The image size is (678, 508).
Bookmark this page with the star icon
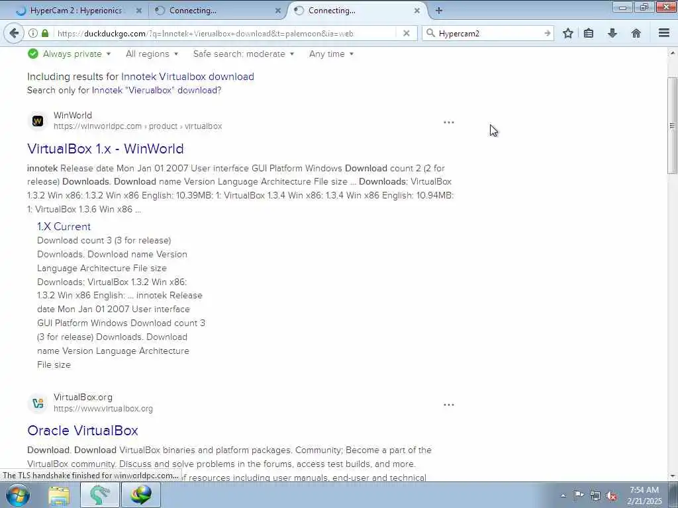point(567,33)
